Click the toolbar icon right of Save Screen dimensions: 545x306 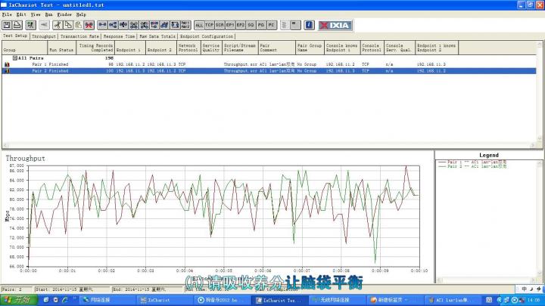click(x=17, y=25)
